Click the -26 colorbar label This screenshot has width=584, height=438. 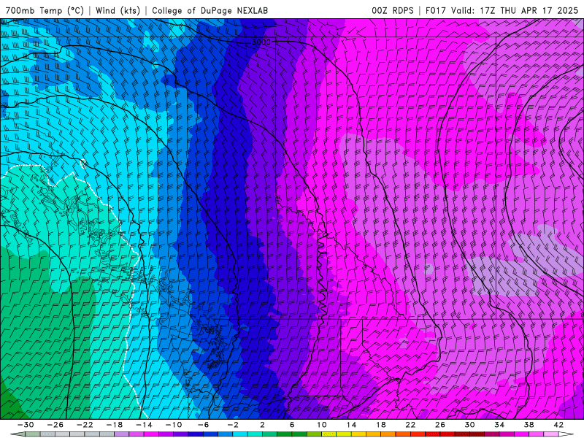pyautogui.click(x=55, y=425)
